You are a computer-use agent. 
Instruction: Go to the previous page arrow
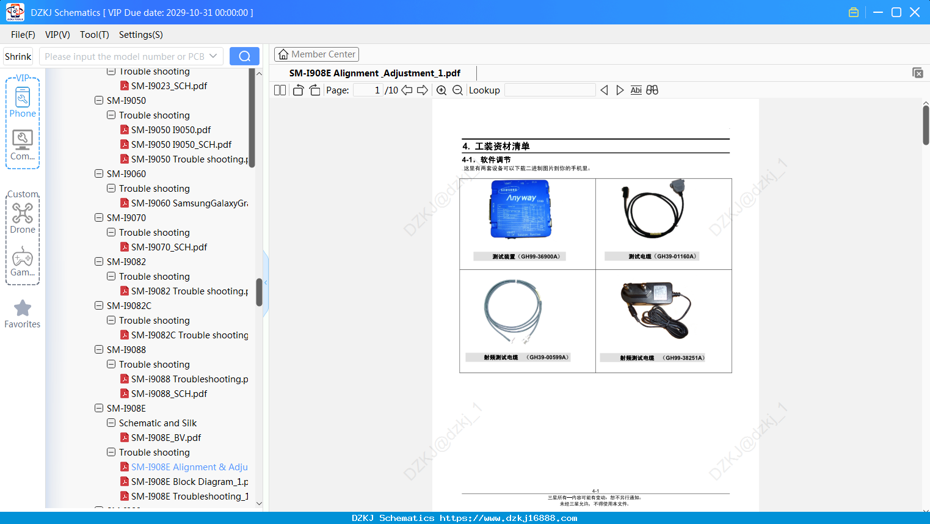click(x=407, y=90)
